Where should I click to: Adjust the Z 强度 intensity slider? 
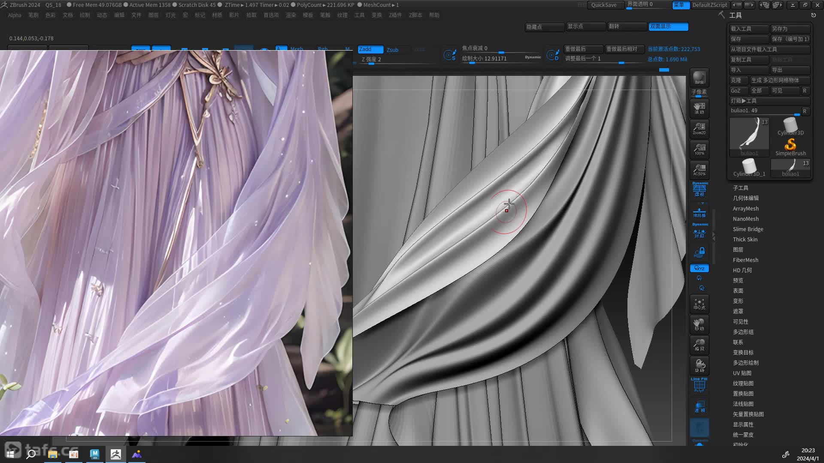tap(397, 60)
